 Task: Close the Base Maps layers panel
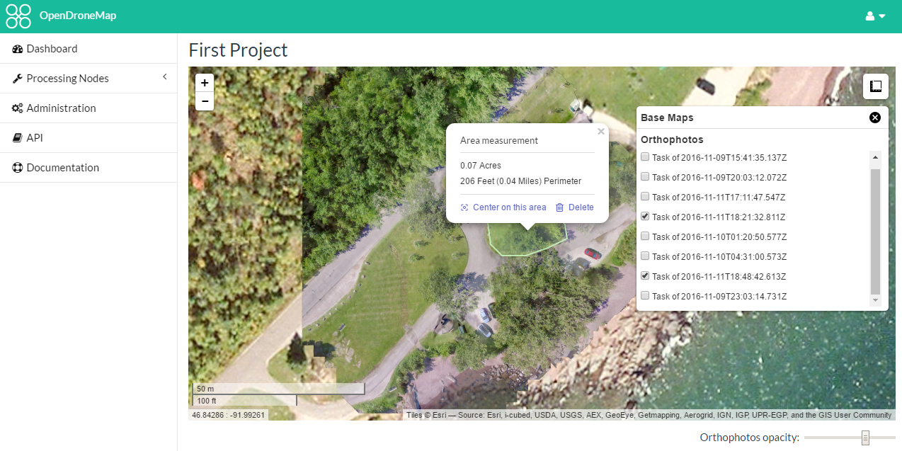click(x=874, y=118)
